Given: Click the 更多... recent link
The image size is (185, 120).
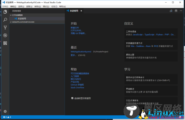Looking at the screenshot, I should pyautogui.click(x=73, y=55).
